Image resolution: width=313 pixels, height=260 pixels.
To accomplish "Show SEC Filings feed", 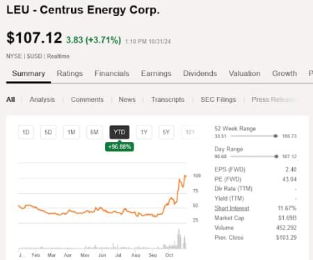I will (x=218, y=100).
